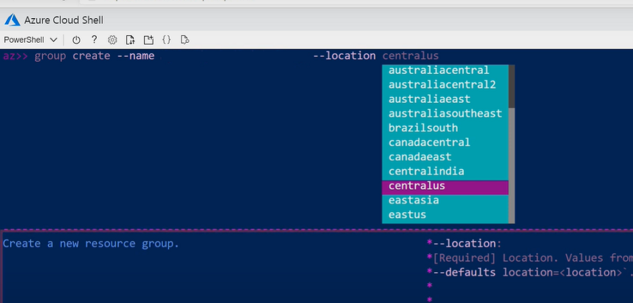Open a new session icon
Image resolution: width=633 pixels, height=303 pixels.
coord(148,39)
